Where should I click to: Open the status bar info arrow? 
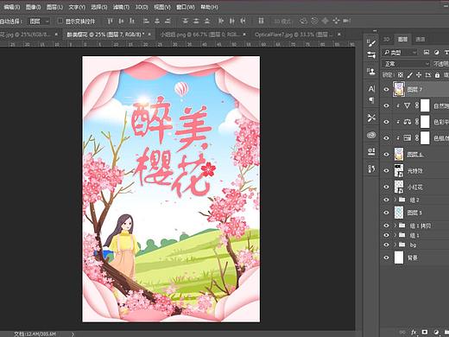[73, 334]
